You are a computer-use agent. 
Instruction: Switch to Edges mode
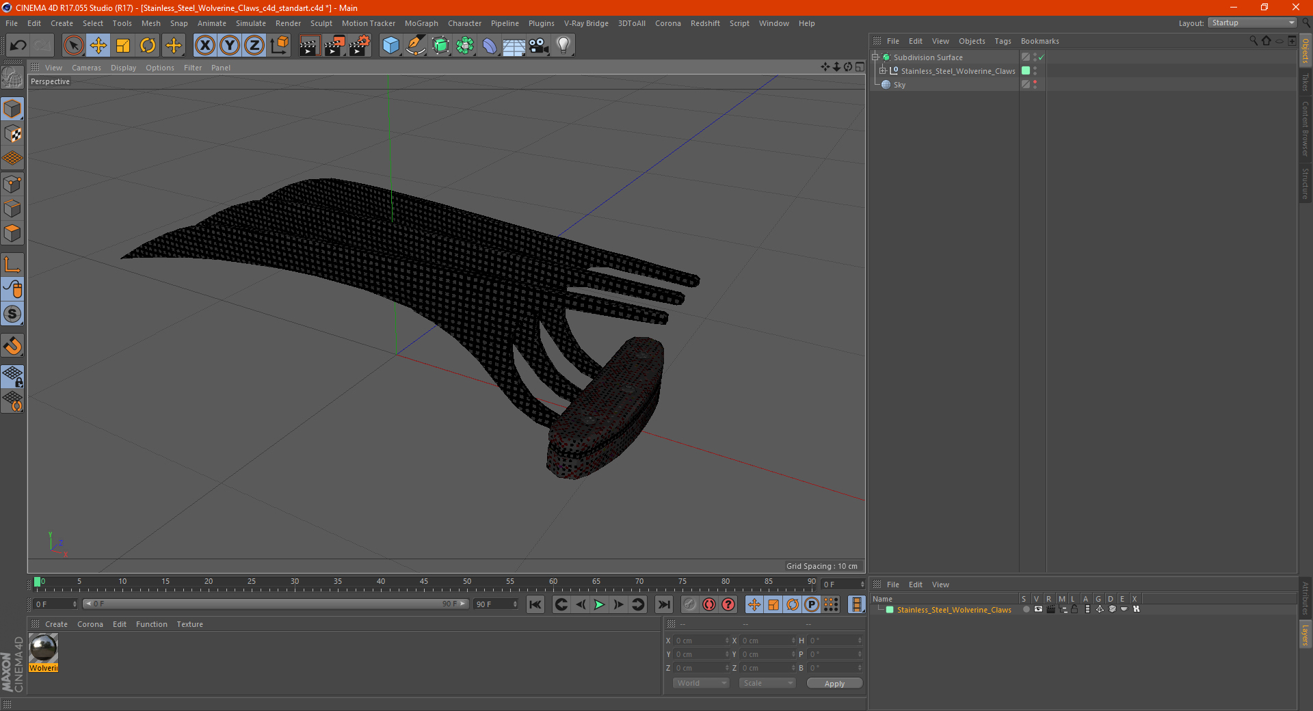coord(12,209)
